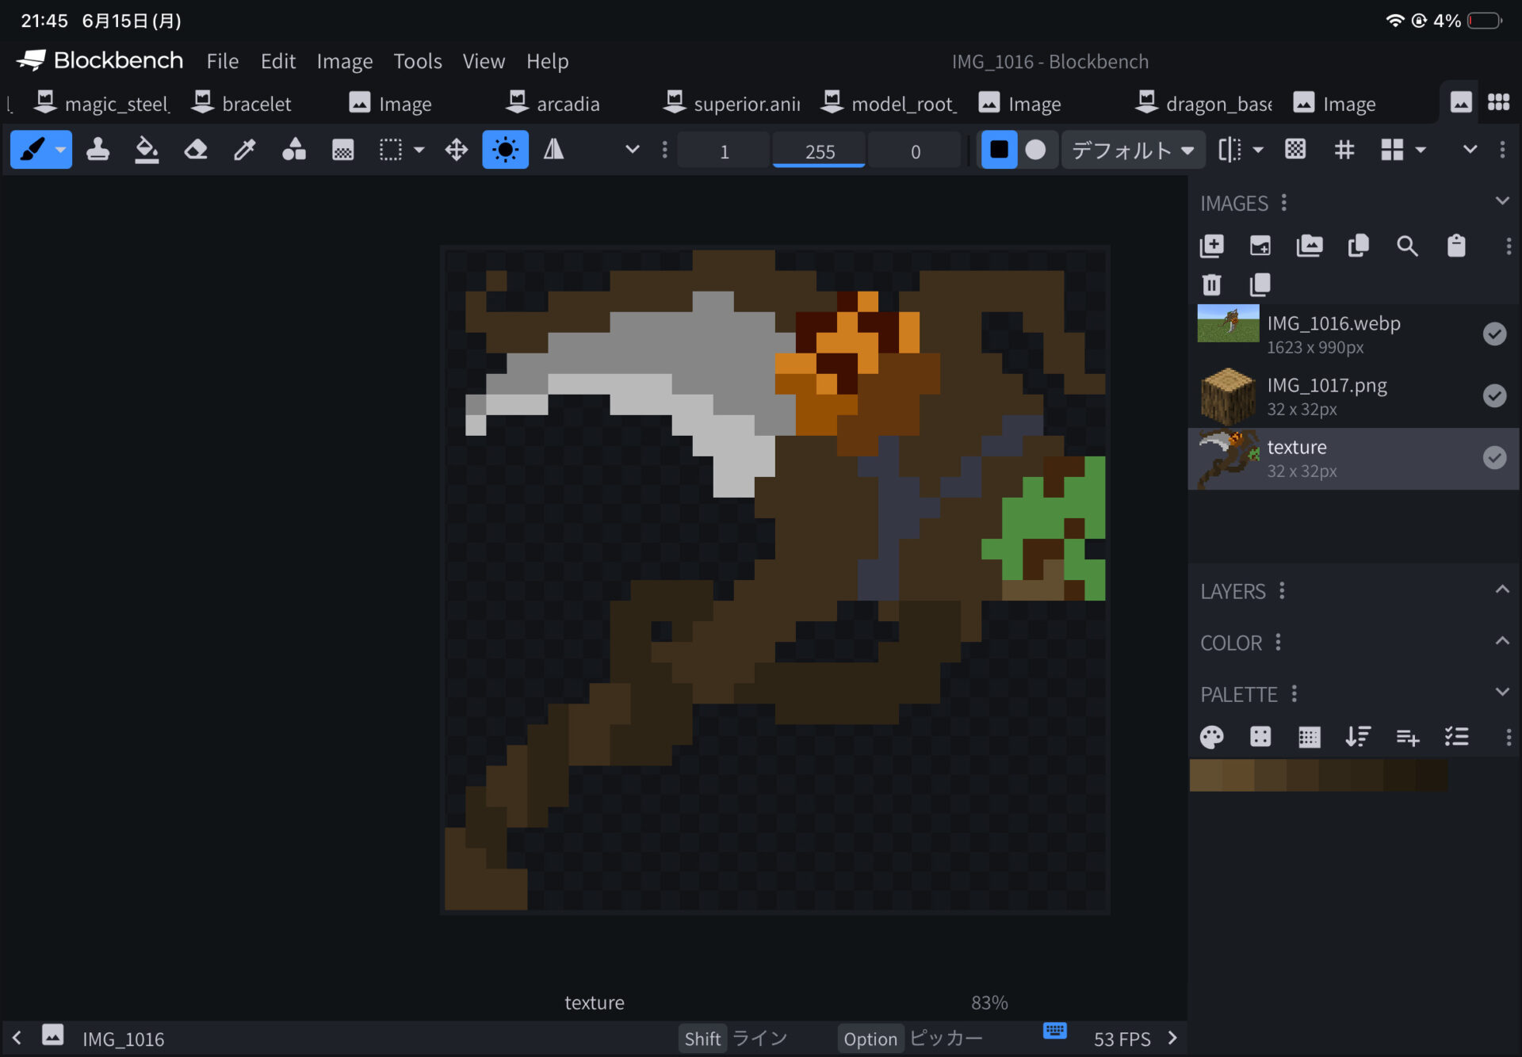1522x1057 pixels.
Task: Open selection tool mode dropdown arrow
Action: point(419,150)
